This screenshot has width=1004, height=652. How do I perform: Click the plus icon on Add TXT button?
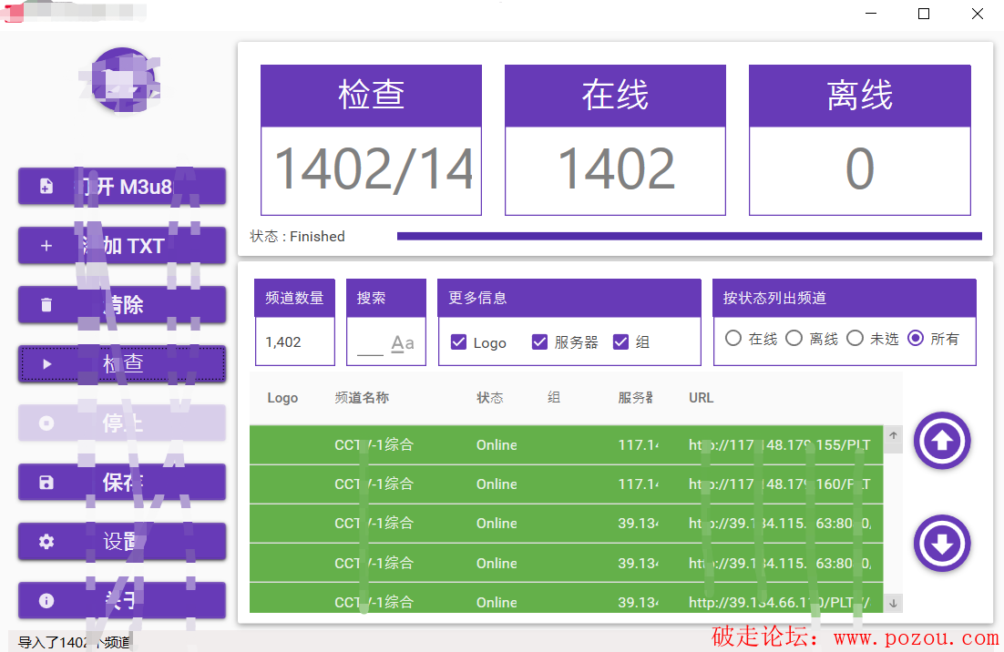click(x=46, y=246)
